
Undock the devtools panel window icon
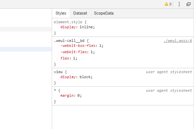[188, 4]
